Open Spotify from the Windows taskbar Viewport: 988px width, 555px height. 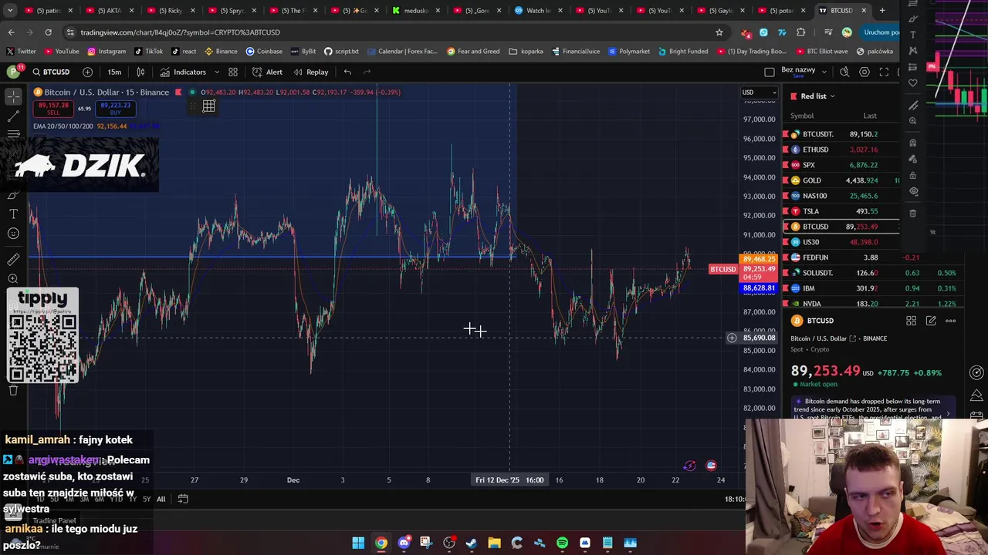562,543
